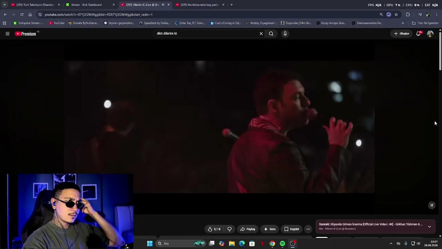Image resolution: width=442 pixels, height=249 pixels.
Task: Open Tüm Yer İşaretleri bookmarks folder
Action: click(x=425, y=23)
